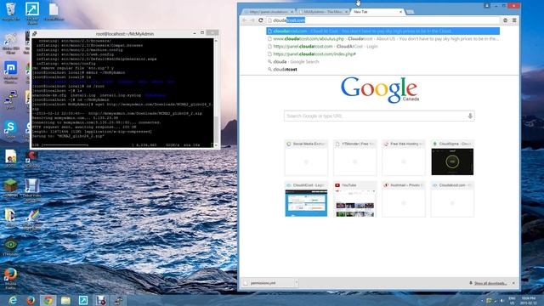
Task: Click the taskbar clock
Action: click(528, 300)
